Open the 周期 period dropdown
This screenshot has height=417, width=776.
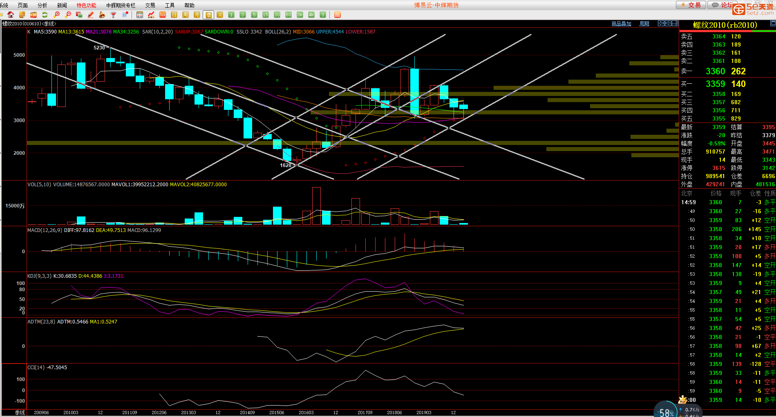coord(644,24)
